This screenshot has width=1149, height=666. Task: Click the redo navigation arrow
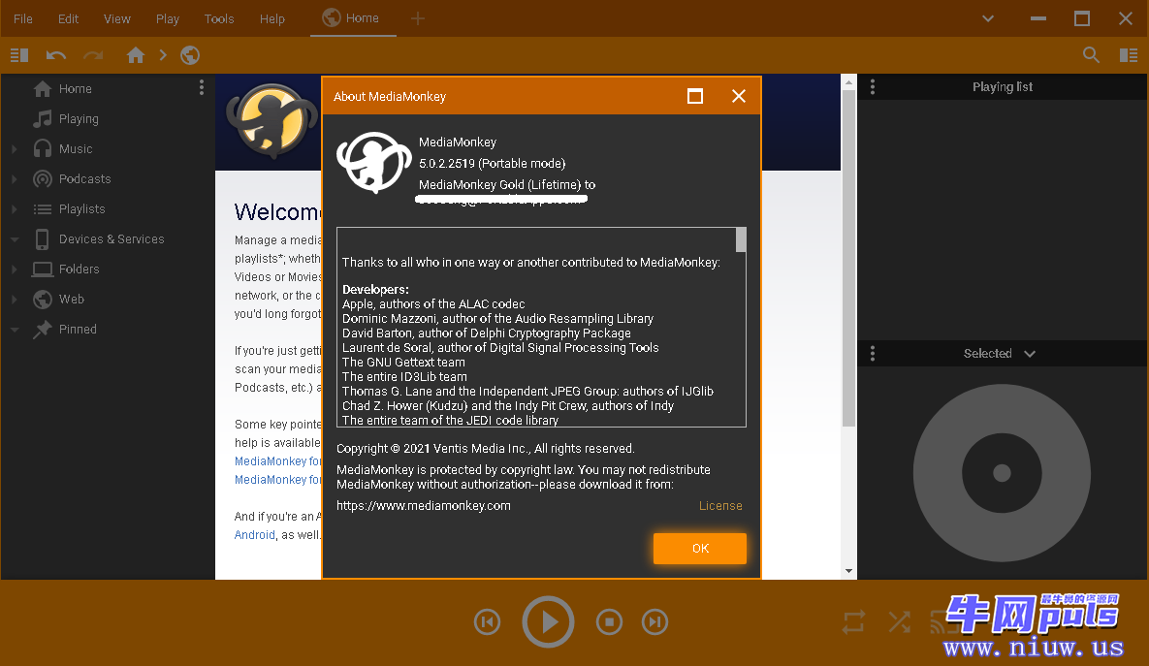[93, 55]
